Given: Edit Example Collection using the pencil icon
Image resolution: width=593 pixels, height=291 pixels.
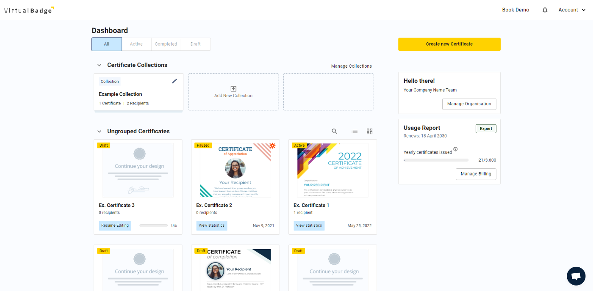Looking at the screenshot, I should [174, 81].
